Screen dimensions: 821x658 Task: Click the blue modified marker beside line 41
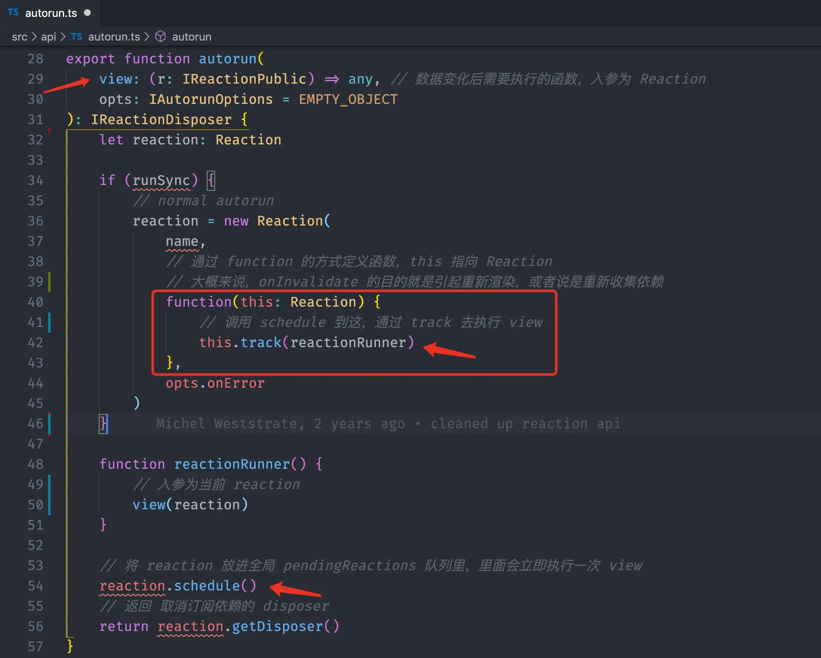[49, 322]
